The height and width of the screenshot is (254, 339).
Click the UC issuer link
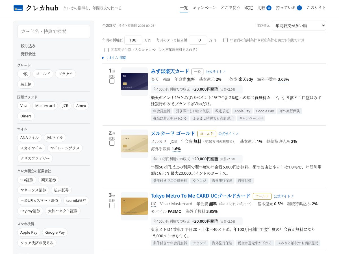(153, 204)
